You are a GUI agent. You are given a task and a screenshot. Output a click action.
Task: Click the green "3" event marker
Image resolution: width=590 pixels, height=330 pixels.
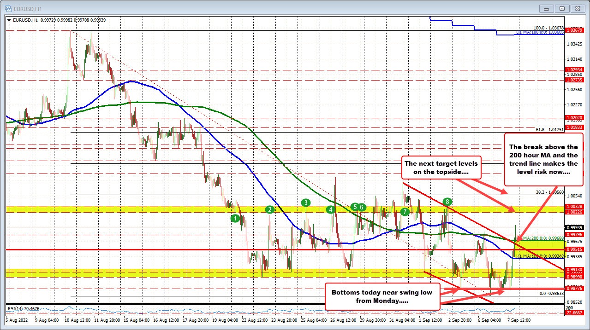tap(305, 202)
